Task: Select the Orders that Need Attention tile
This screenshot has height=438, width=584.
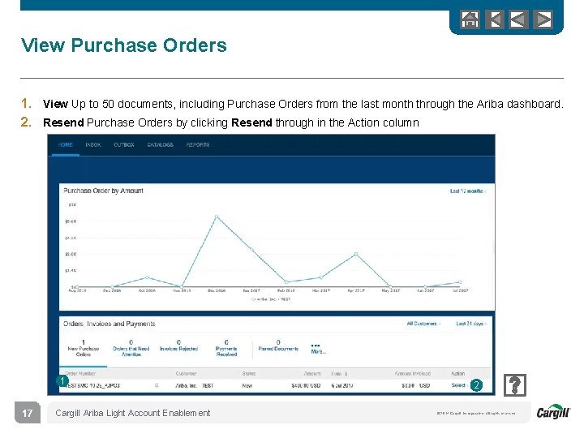Action: coord(131,348)
